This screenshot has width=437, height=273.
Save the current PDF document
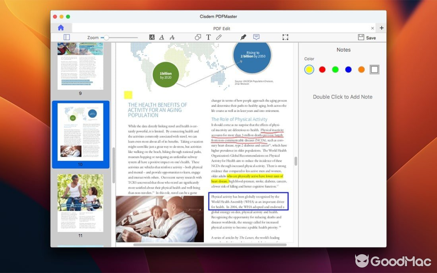click(x=367, y=38)
